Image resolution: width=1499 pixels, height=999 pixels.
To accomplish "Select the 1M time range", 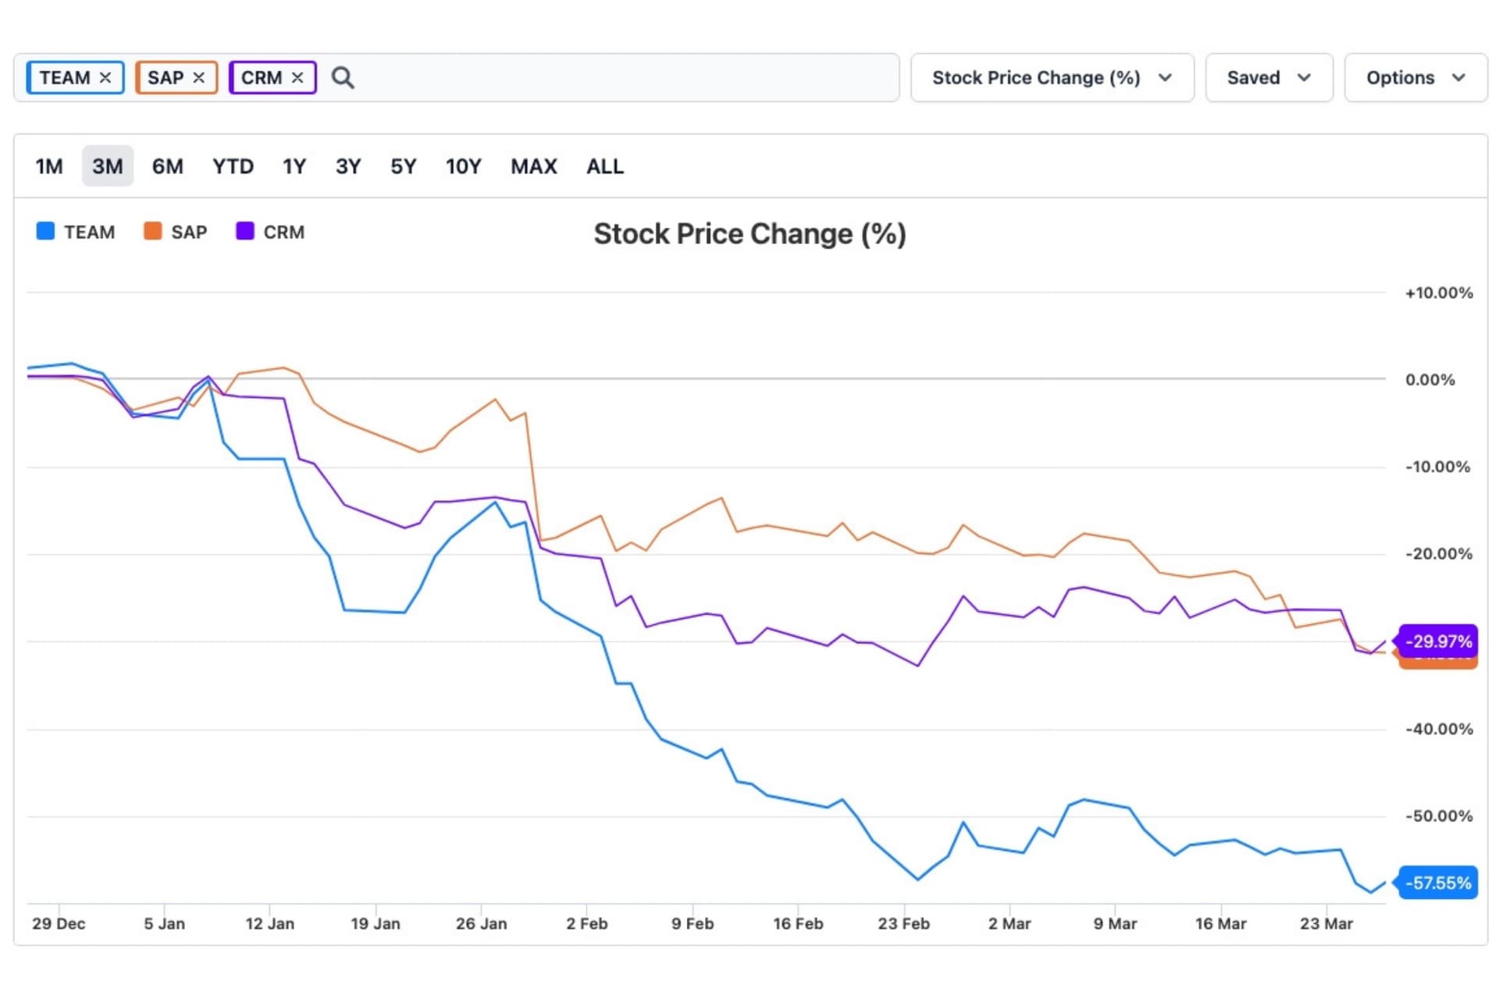I will [x=49, y=166].
